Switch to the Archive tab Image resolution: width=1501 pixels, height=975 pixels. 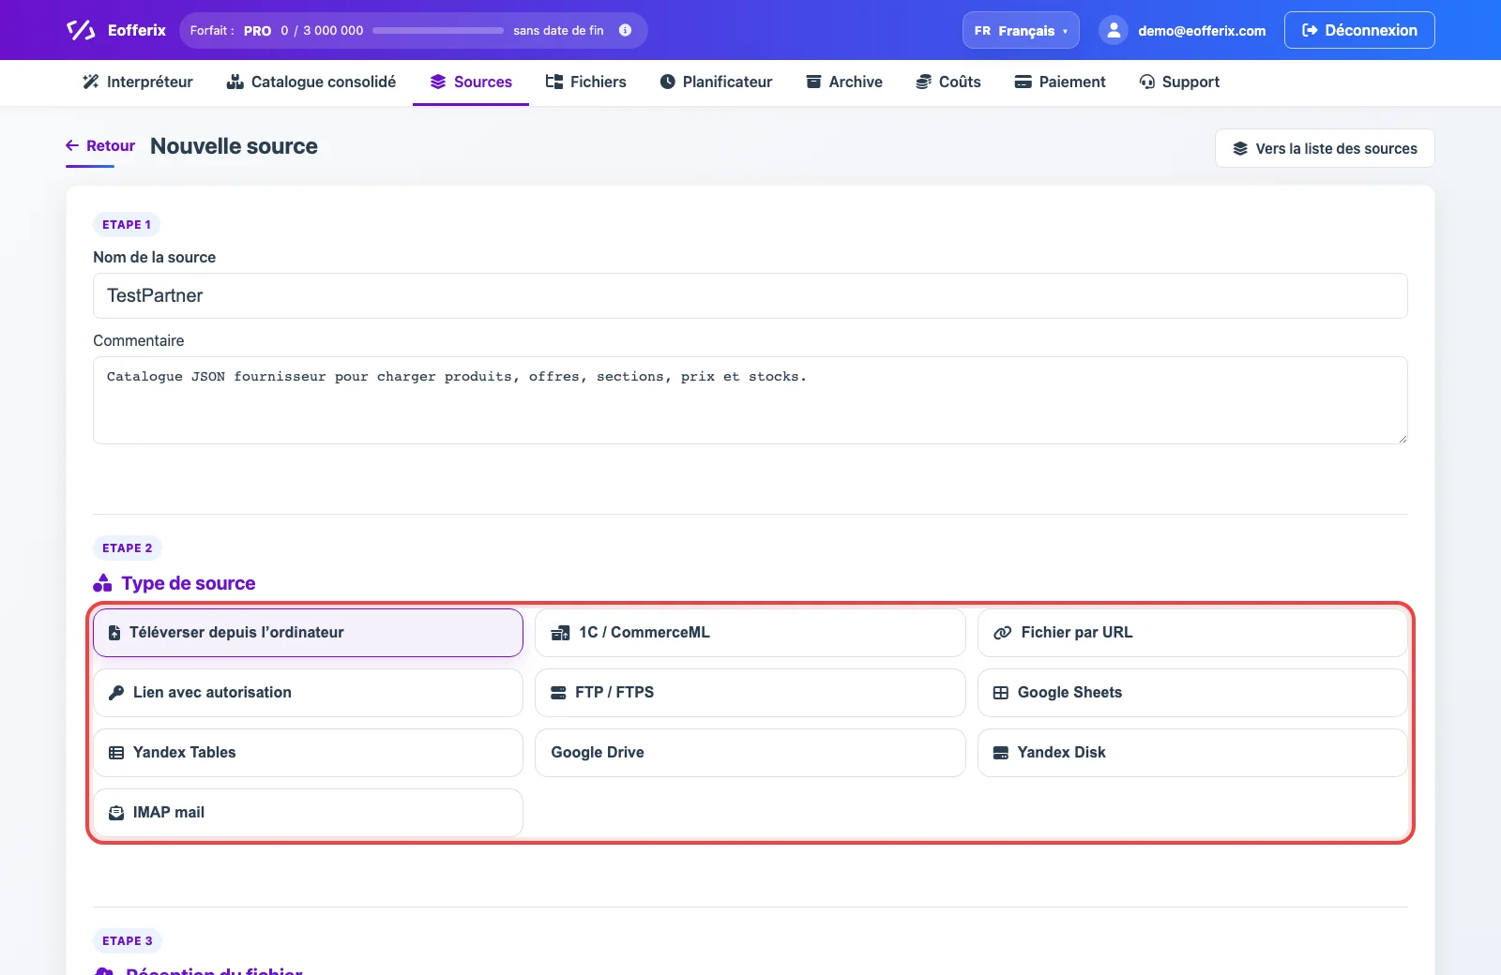pyautogui.click(x=844, y=82)
